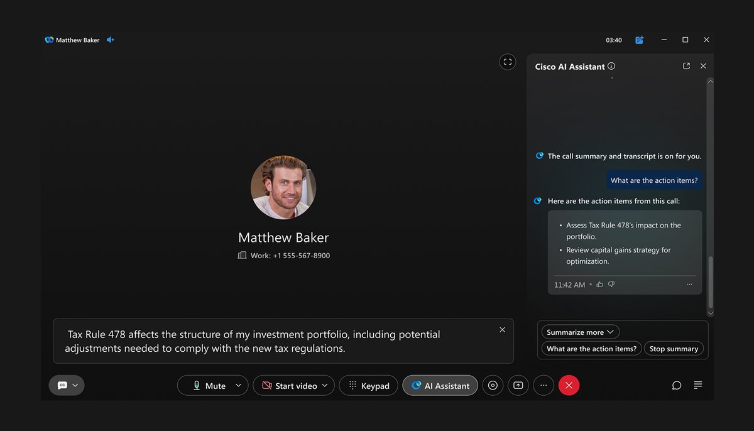Viewport: 754px width, 431px height.
Task: Give a thumbs down to the action items
Action: 611,284
